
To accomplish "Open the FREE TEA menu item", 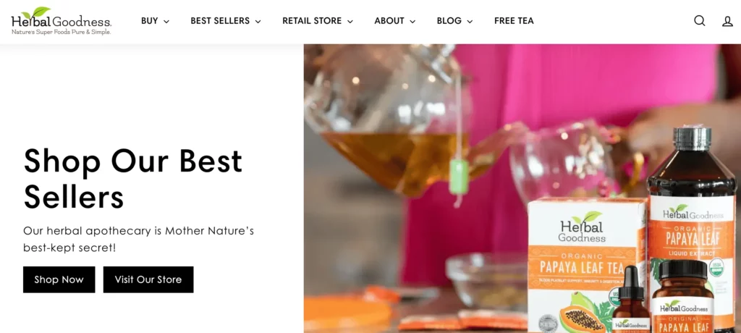I will (x=515, y=21).
